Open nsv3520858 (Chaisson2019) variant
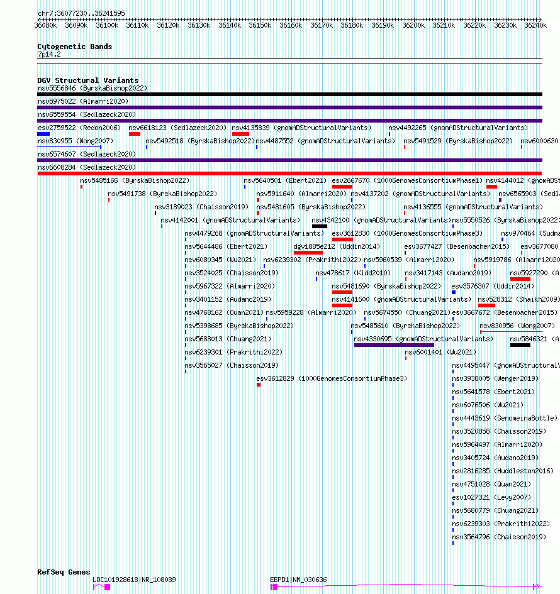560x594 pixels. (499, 432)
